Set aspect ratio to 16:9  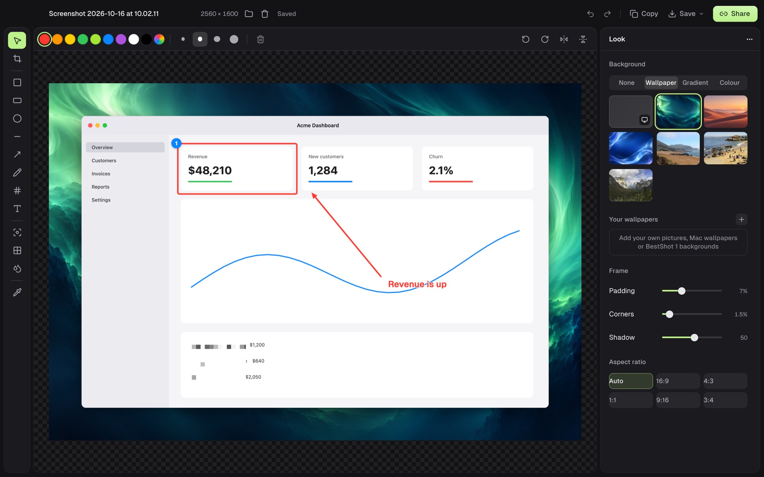click(678, 381)
